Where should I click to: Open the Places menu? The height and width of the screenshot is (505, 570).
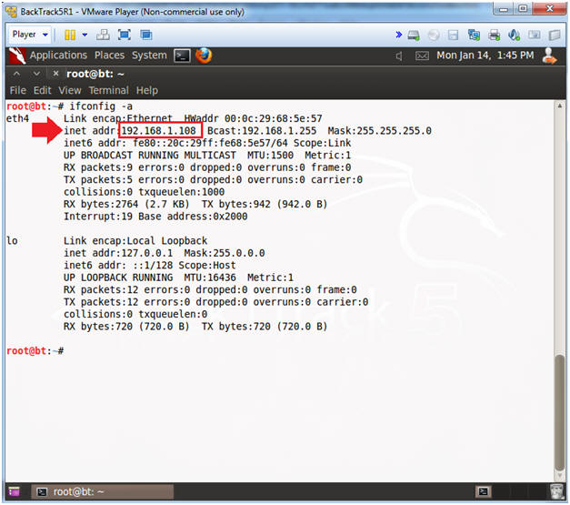coord(109,56)
